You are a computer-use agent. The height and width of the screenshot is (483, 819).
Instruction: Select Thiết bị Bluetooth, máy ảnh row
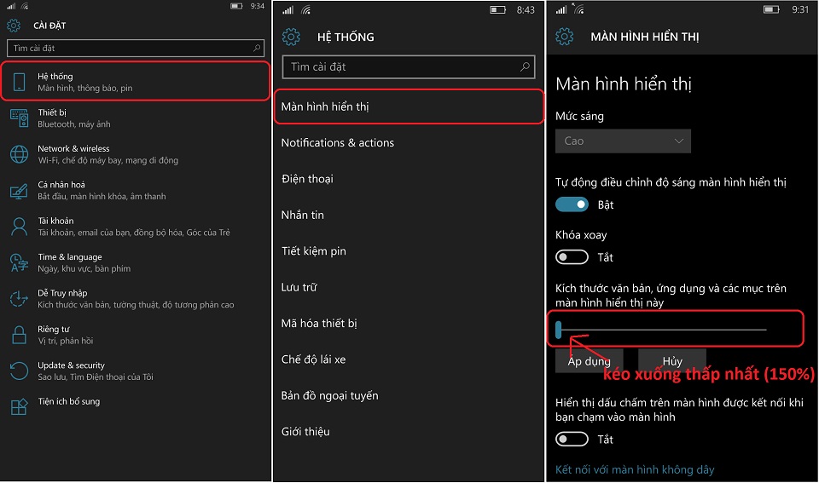tap(136, 118)
